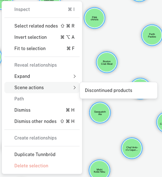This screenshot has width=162, height=177.
Task: Open the Scene actions submenu arrow
Action: coord(75,88)
